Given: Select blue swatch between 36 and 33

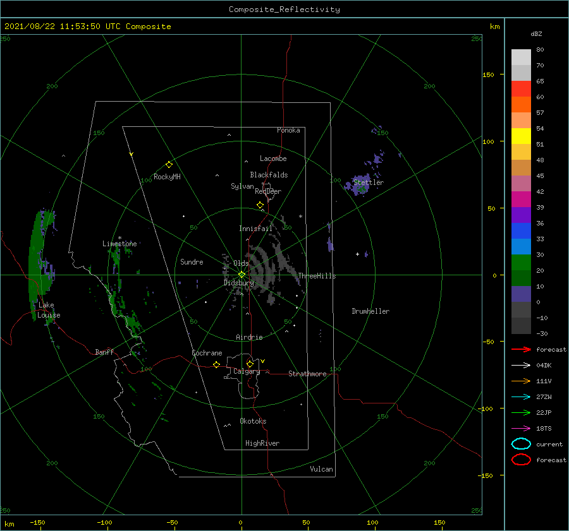Looking at the screenshot, I should pos(521,230).
